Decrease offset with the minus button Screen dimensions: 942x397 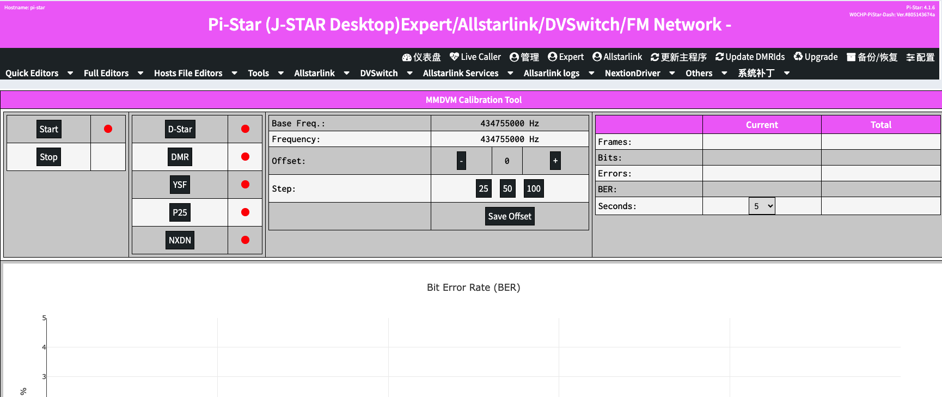(461, 161)
